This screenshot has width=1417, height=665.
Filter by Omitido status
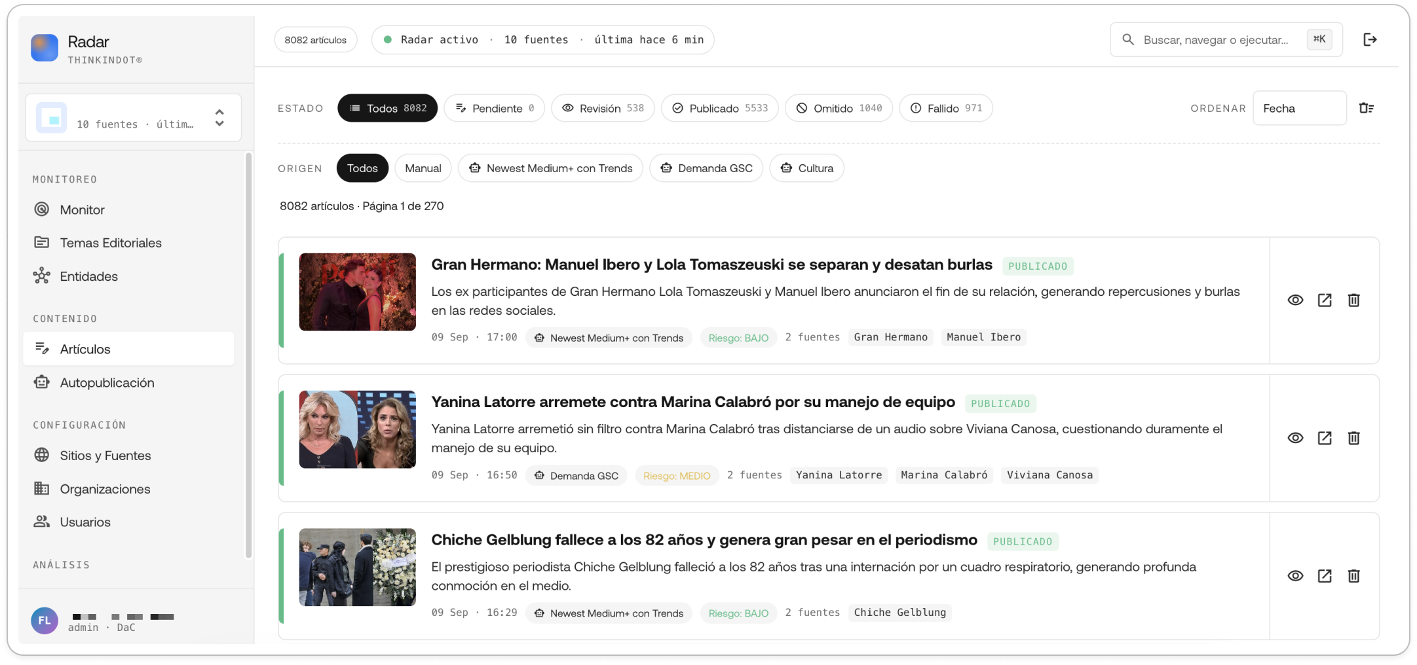coord(839,108)
